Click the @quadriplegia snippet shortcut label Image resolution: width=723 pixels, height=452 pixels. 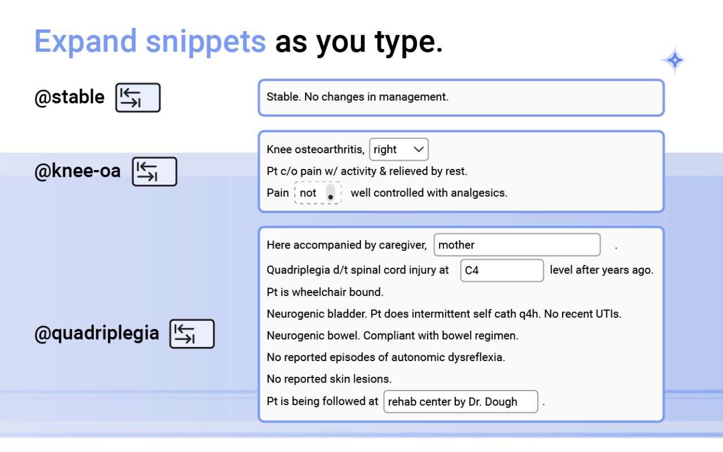click(x=97, y=333)
